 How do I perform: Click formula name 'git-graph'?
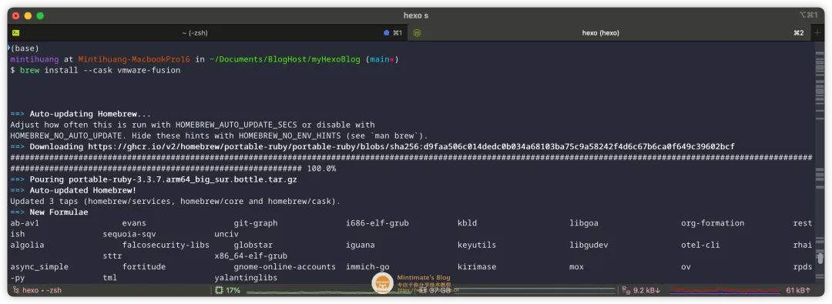[256, 223]
